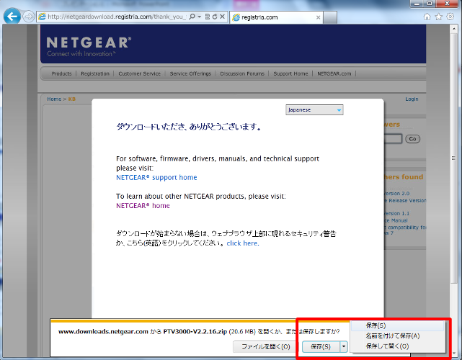Toggle the compatibility view icon

tap(208, 17)
